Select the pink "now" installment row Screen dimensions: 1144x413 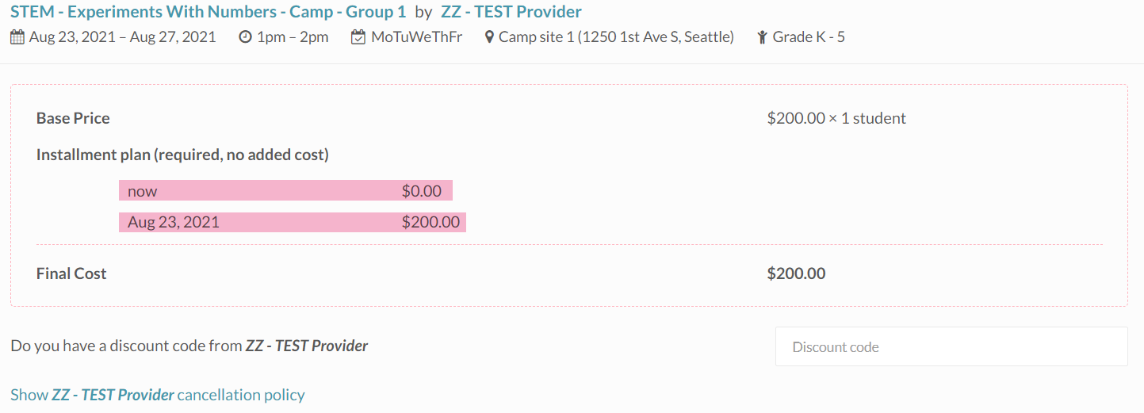[x=285, y=191]
